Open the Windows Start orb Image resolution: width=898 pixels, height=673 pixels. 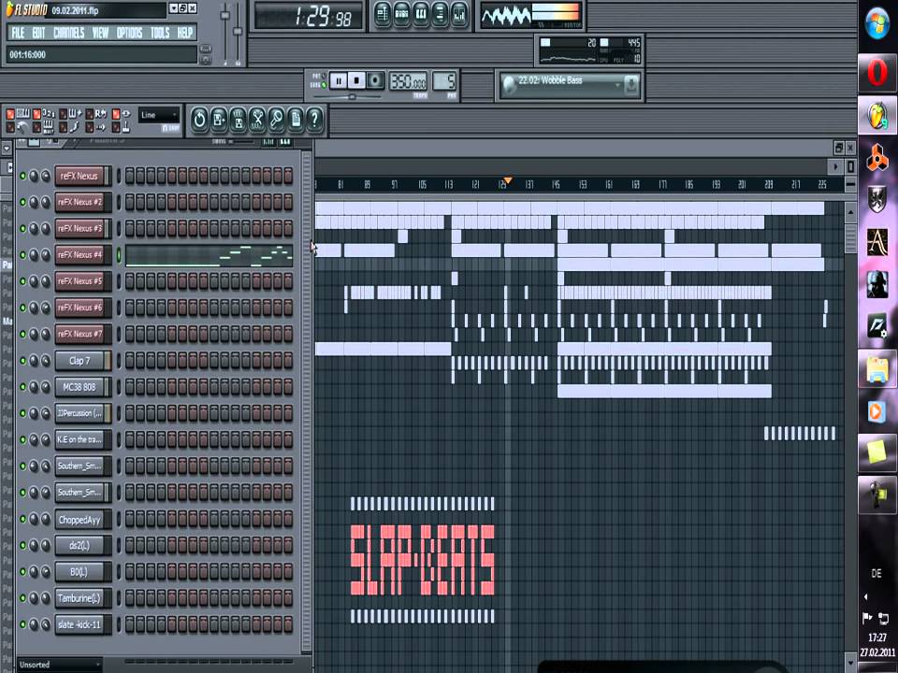tap(876, 23)
